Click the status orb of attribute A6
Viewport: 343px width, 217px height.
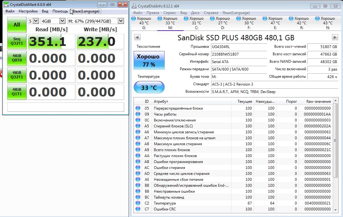coord(138,132)
